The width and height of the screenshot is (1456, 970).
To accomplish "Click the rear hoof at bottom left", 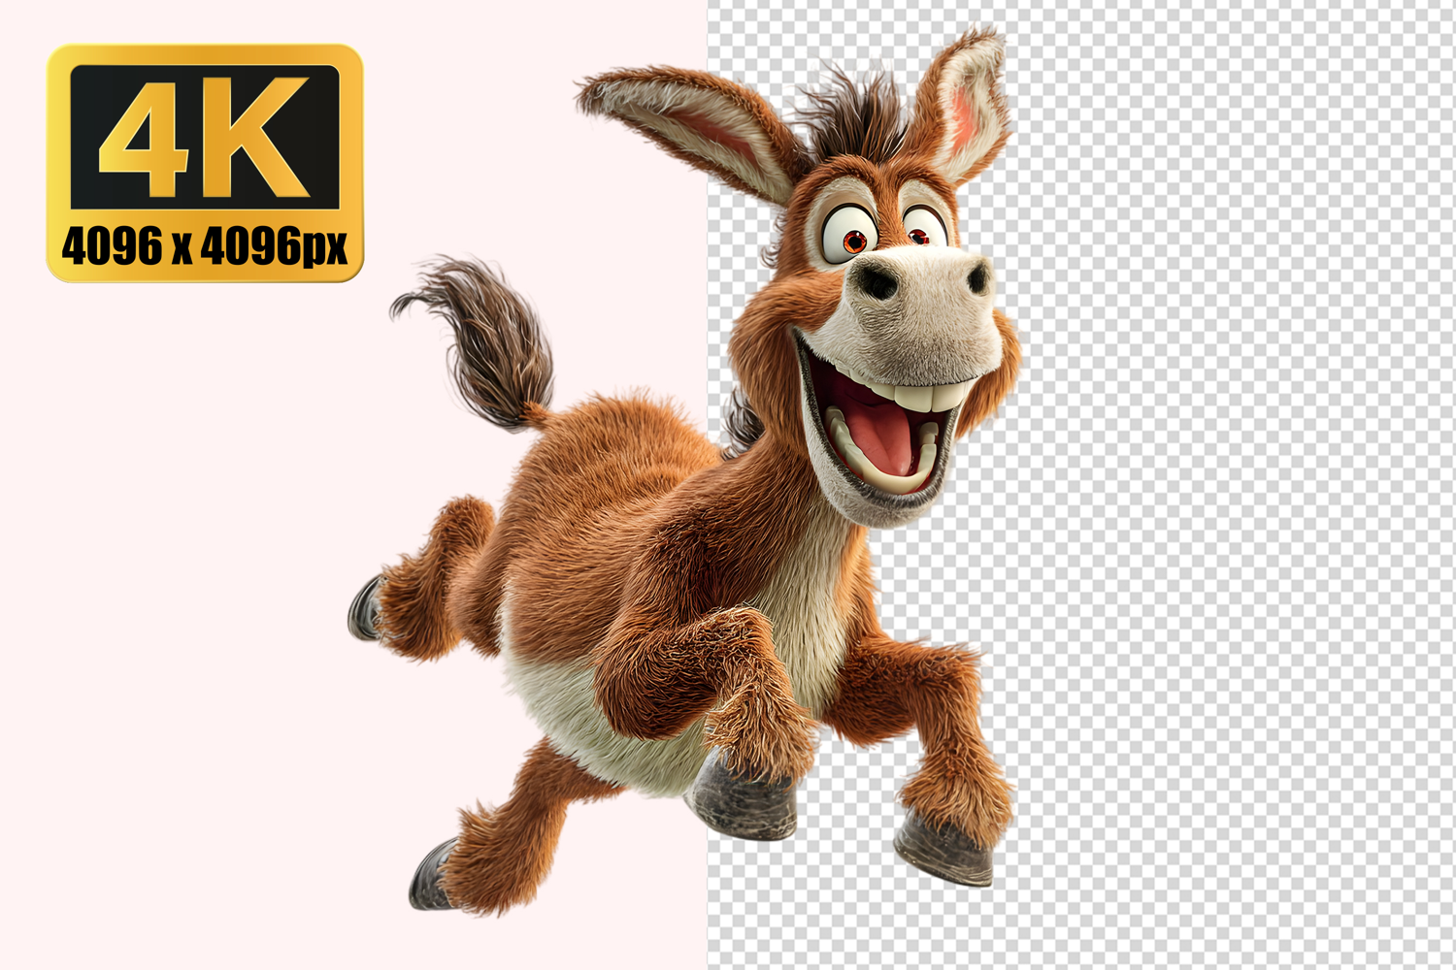I will coord(429,876).
